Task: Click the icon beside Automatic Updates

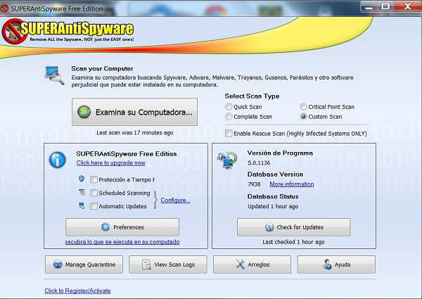Action: 82,205
